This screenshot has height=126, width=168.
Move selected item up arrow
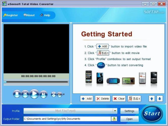(152, 99)
